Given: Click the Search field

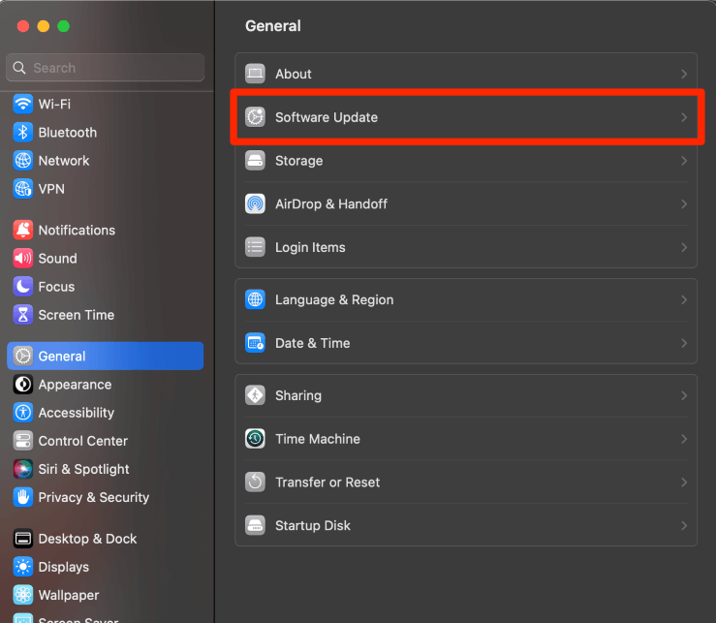Looking at the screenshot, I should pos(107,68).
